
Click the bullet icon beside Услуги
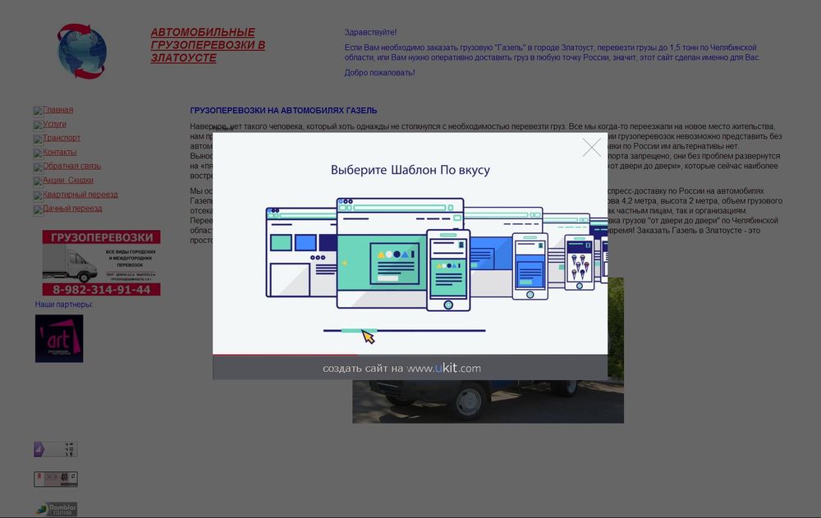click(x=39, y=125)
